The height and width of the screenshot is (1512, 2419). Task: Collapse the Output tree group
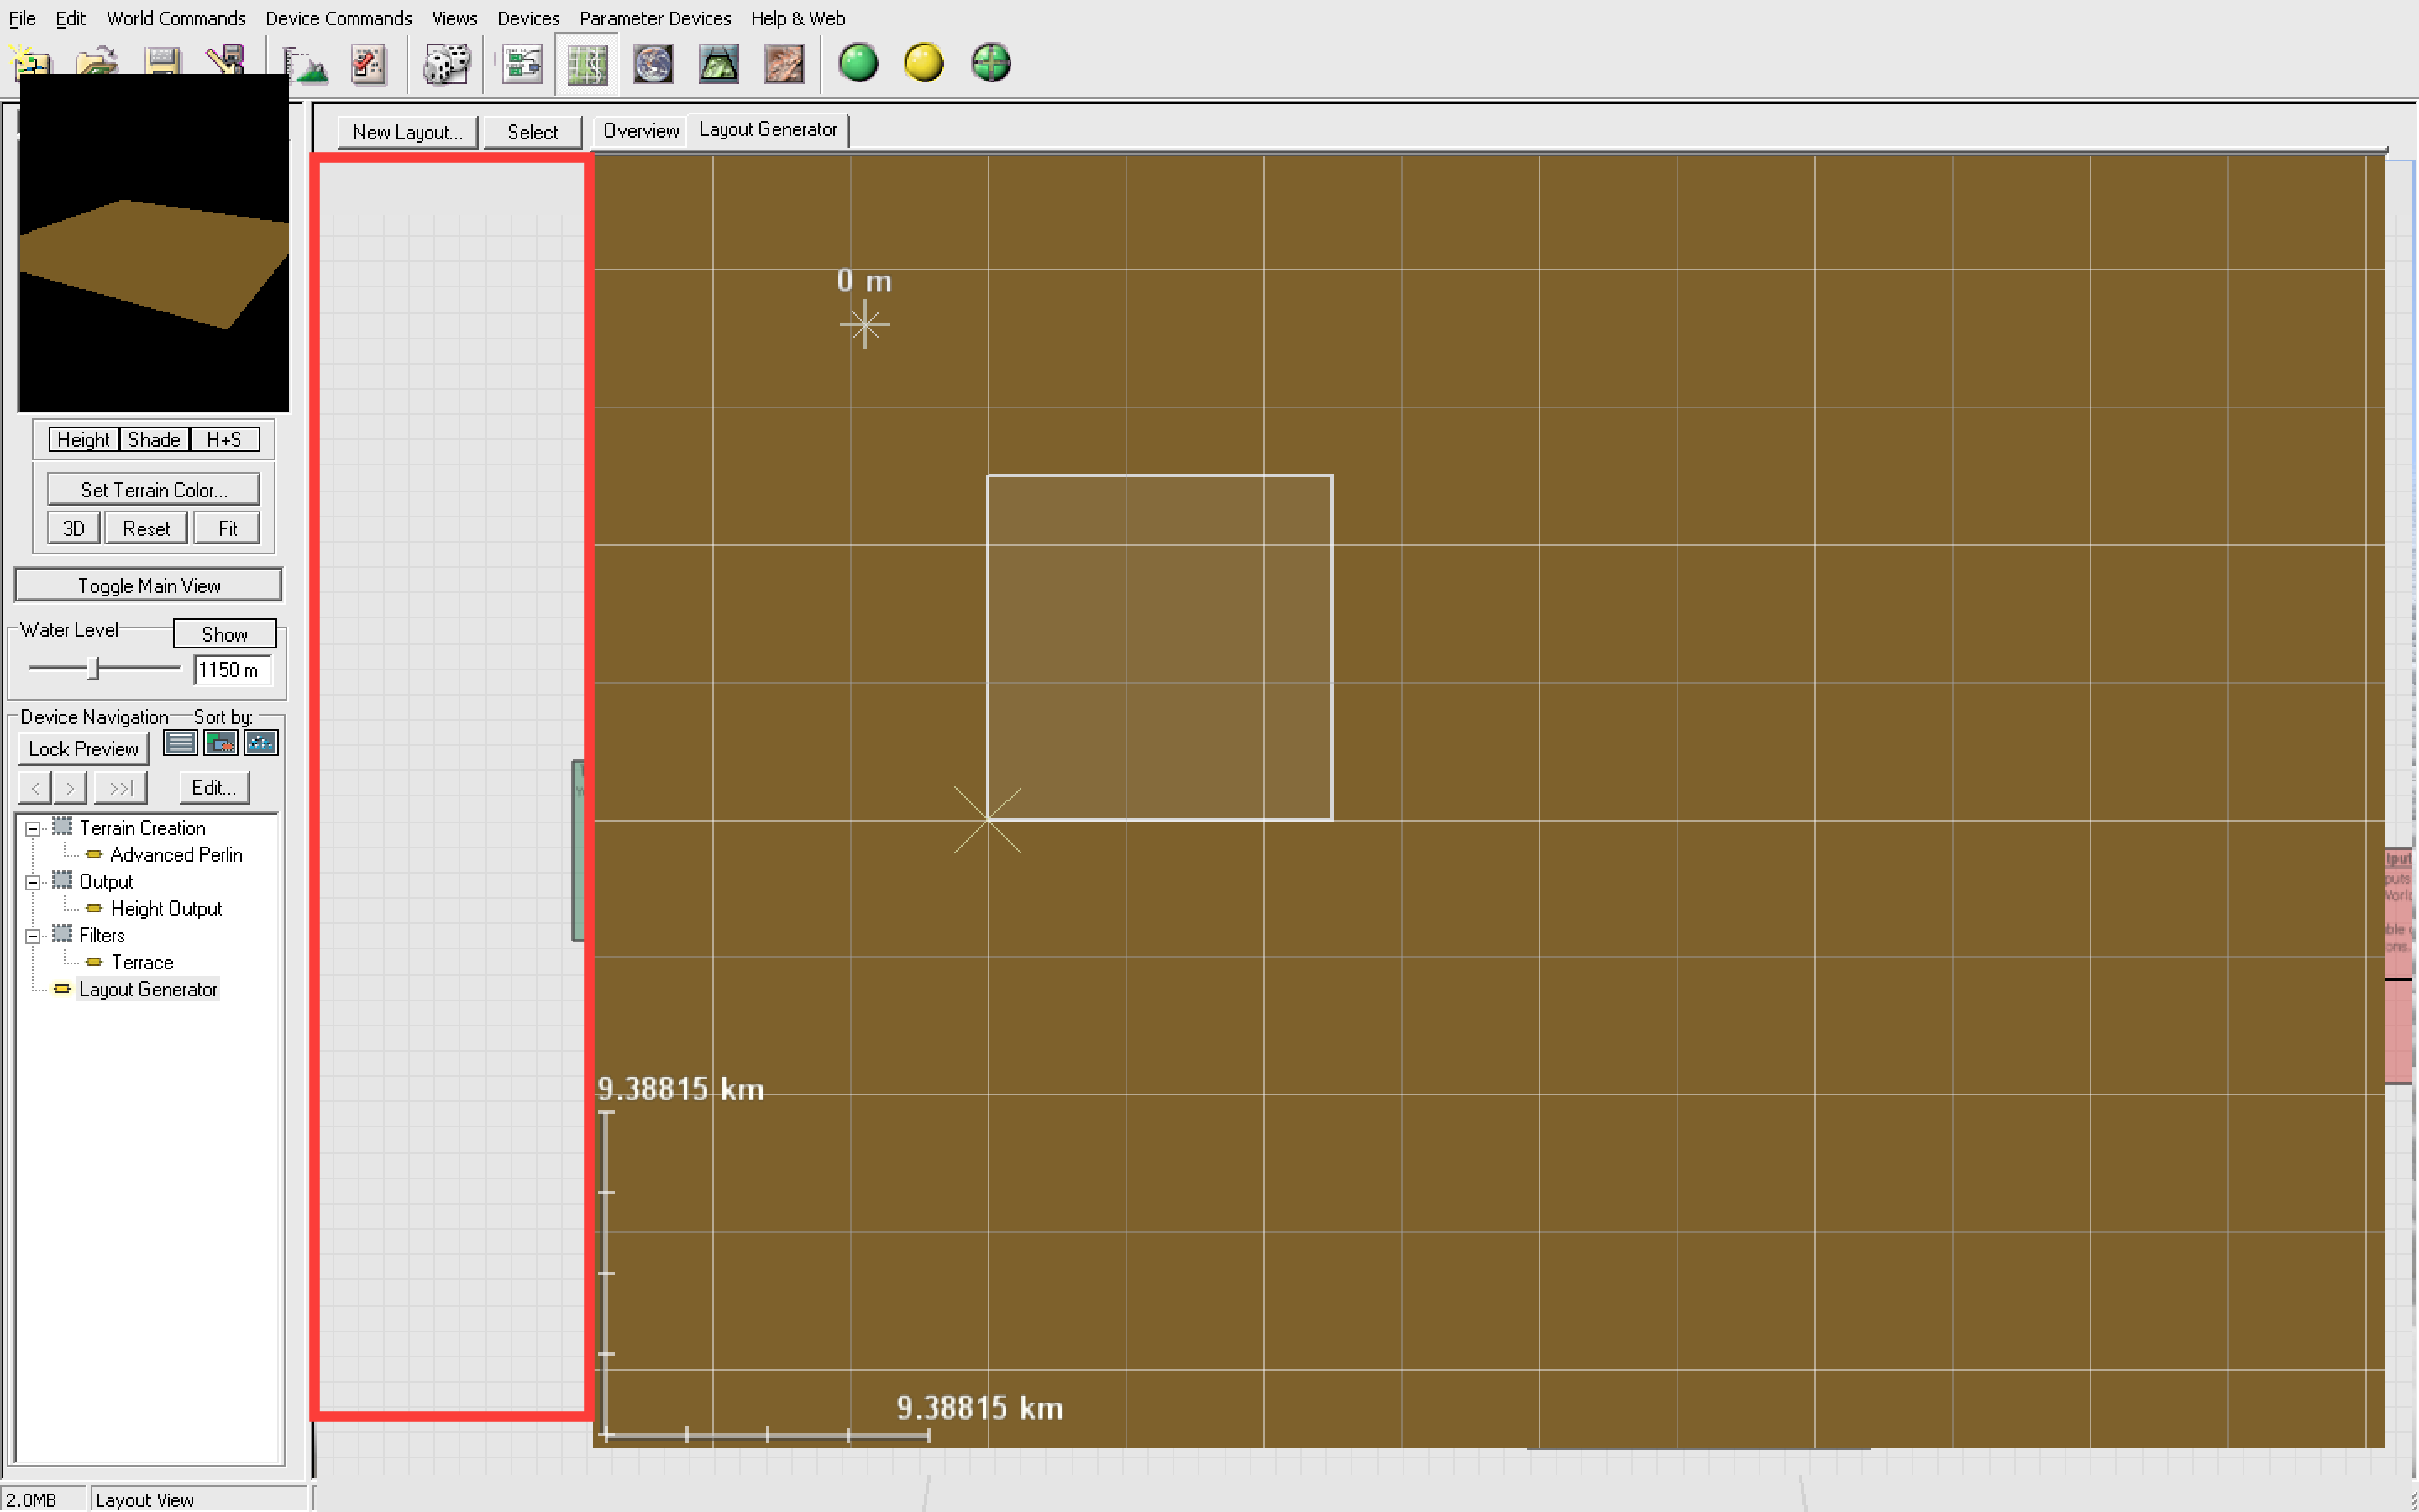(x=33, y=883)
